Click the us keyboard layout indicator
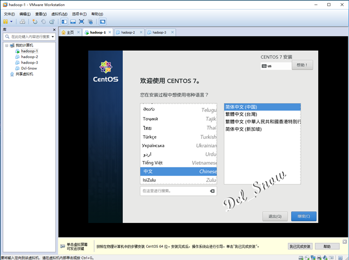The width and height of the screenshot is (349, 260). point(276,66)
